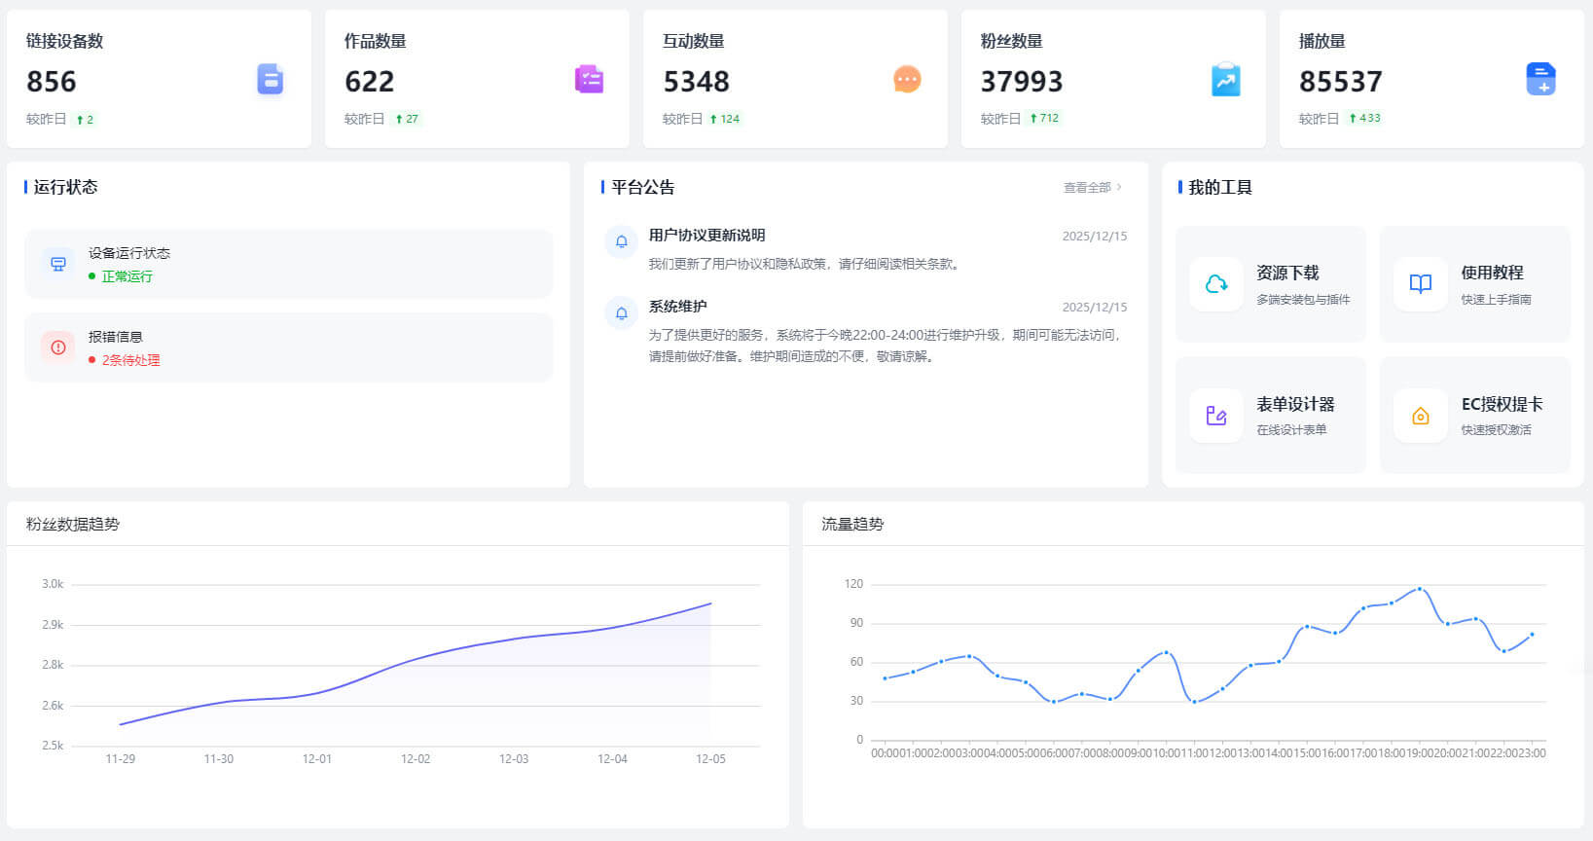Click the 链接设备数 document icon
Image resolution: width=1593 pixels, height=841 pixels.
(270, 79)
